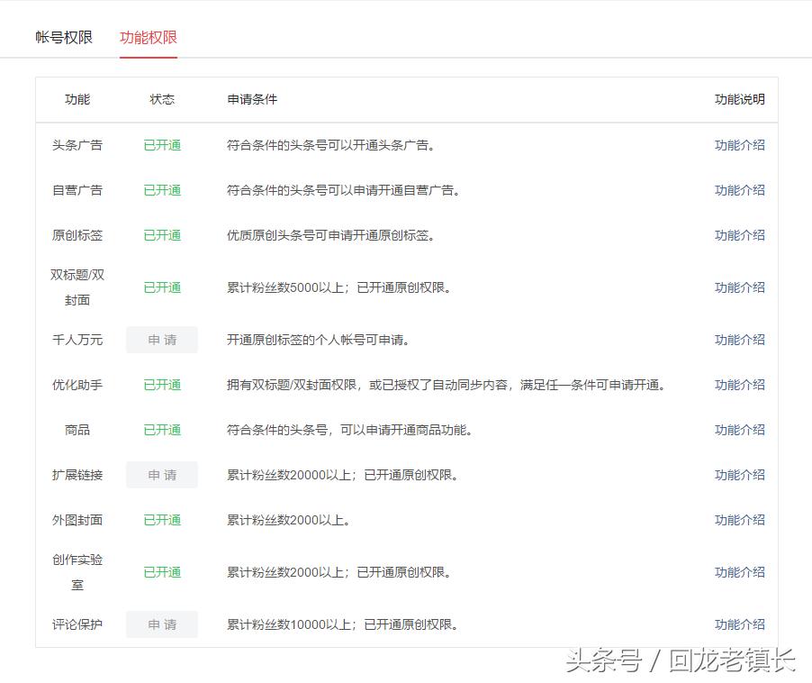Click the 商品 function name

tap(77, 430)
